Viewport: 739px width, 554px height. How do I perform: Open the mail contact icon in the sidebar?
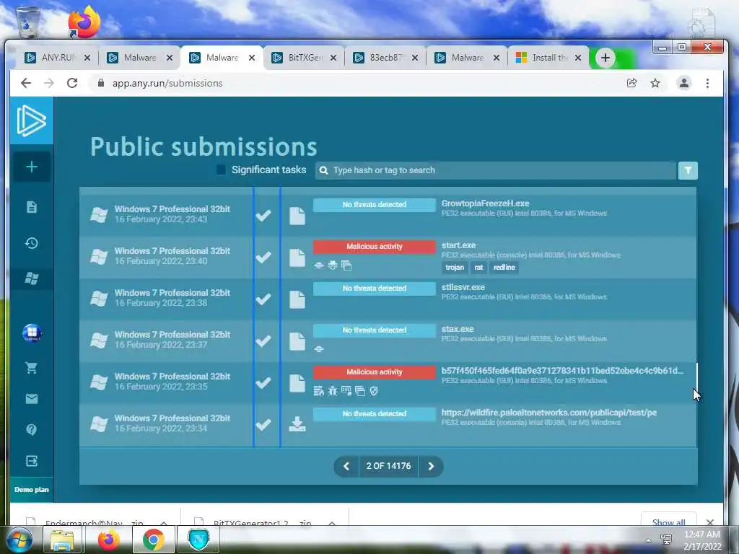point(32,399)
